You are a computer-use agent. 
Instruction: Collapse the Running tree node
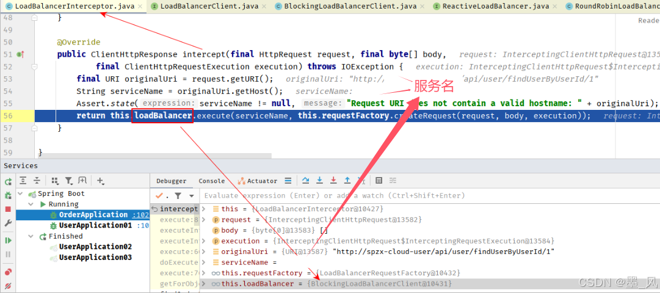(x=31, y=204)
